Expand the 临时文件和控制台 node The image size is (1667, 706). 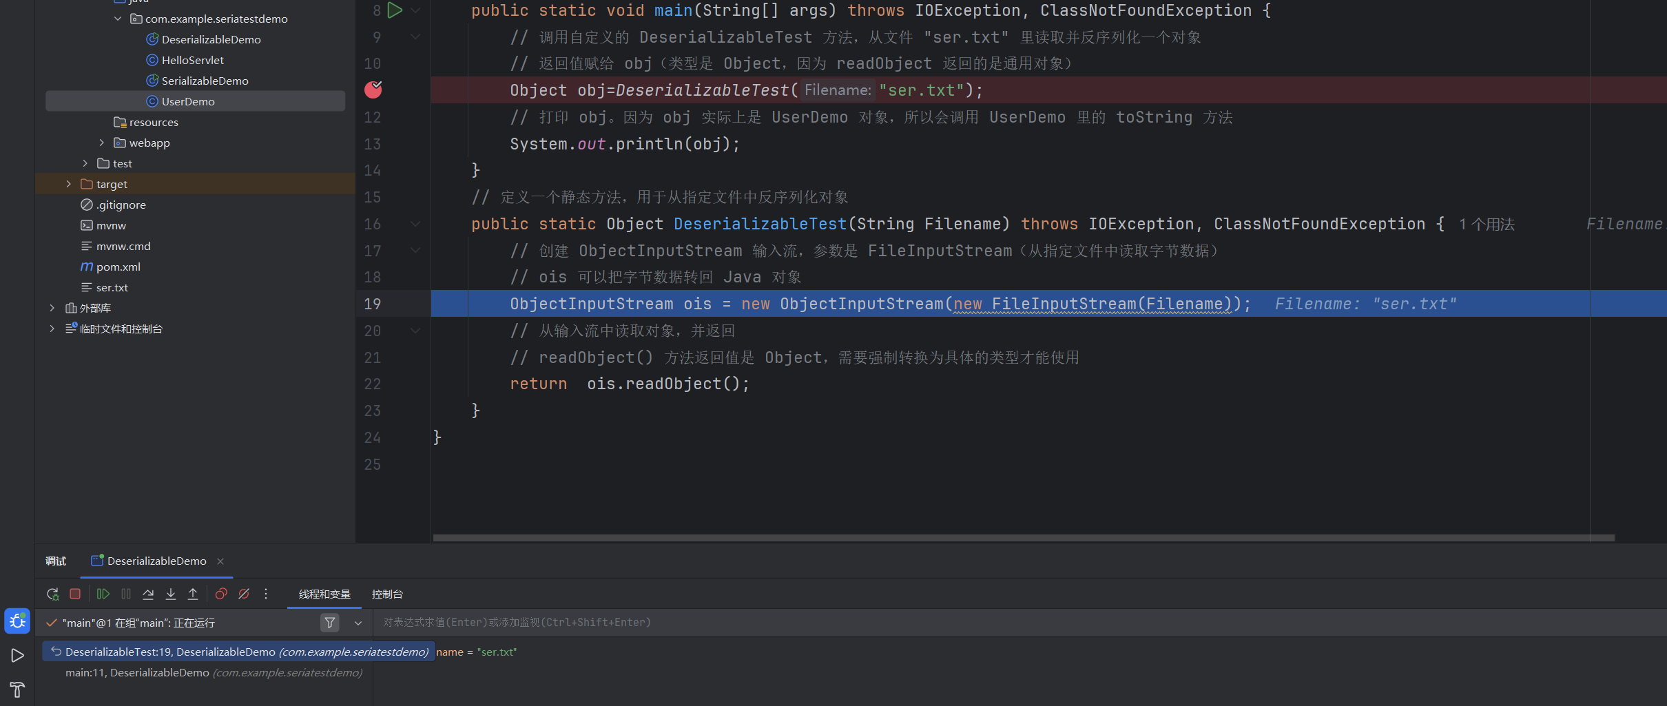click(52, 329)
